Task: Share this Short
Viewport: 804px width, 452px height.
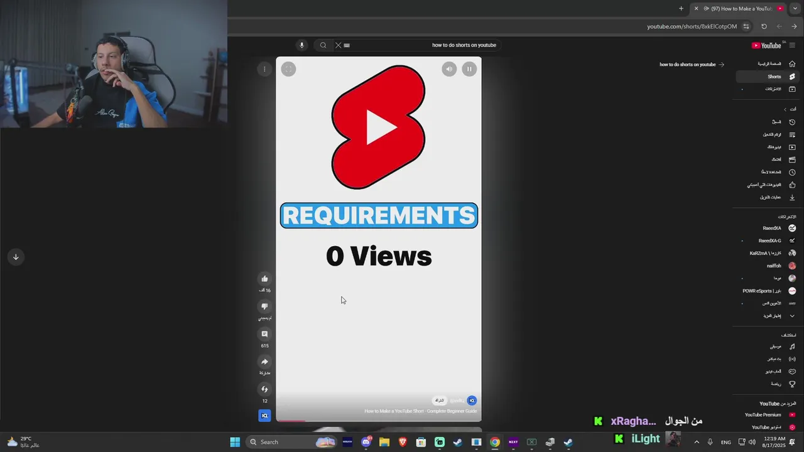Action: [264, 362]
